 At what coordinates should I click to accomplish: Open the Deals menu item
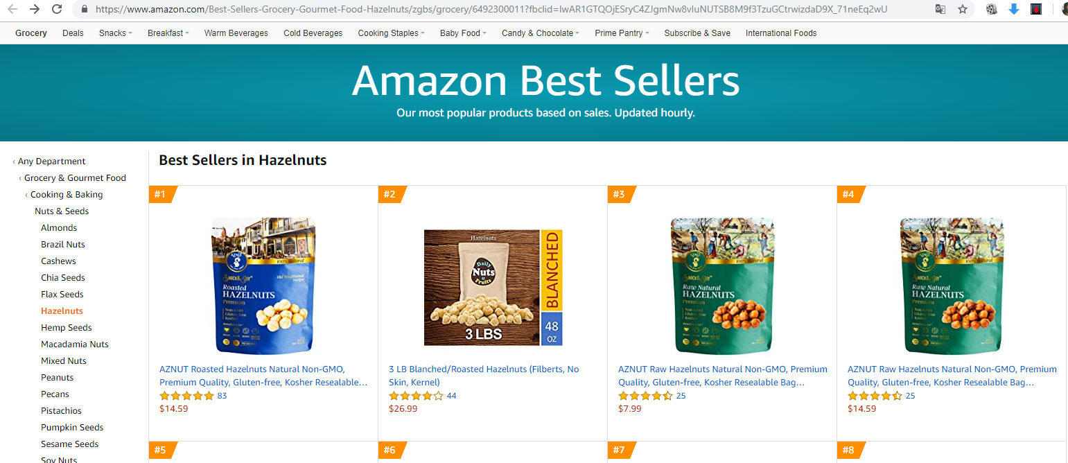click(x=73, y=33)
